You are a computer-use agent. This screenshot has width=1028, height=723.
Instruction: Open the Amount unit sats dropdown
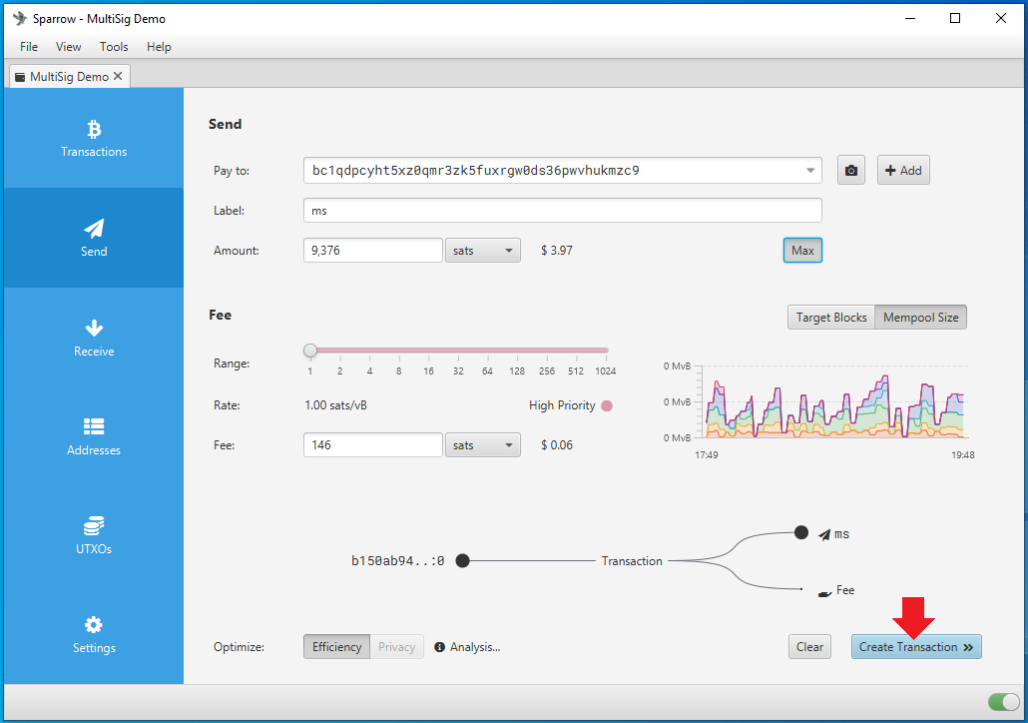pos(483,251)
